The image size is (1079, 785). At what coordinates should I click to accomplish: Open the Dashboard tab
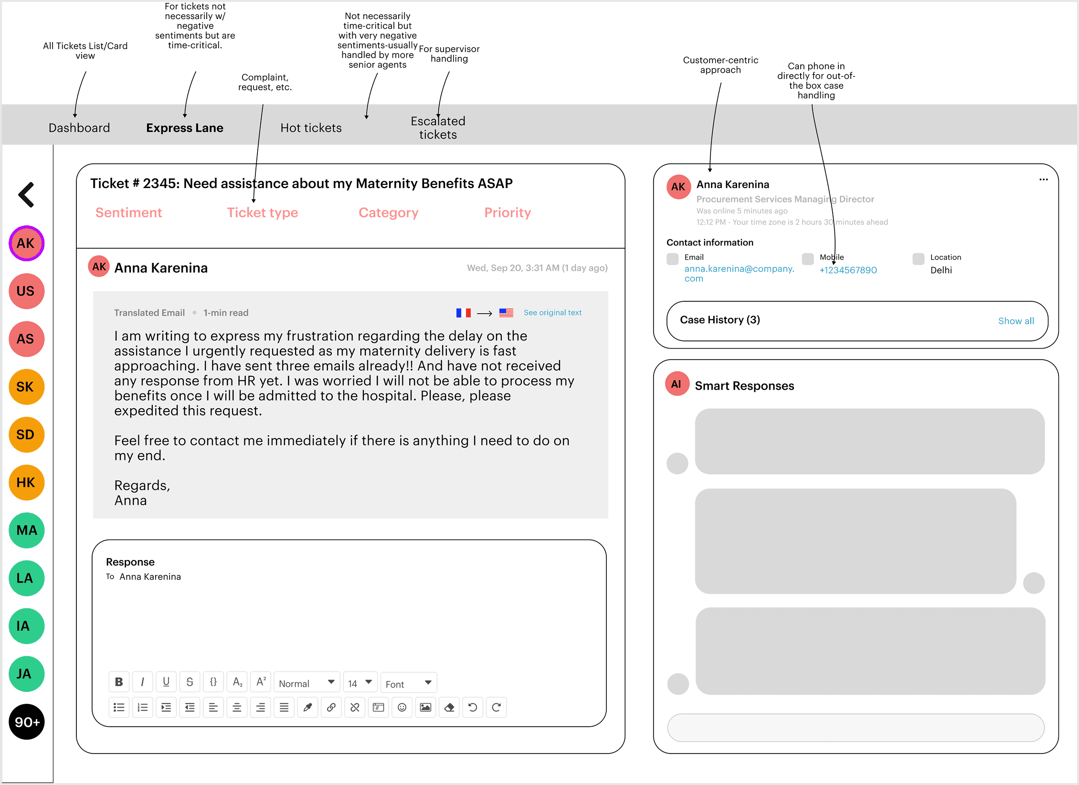(79, 128)
